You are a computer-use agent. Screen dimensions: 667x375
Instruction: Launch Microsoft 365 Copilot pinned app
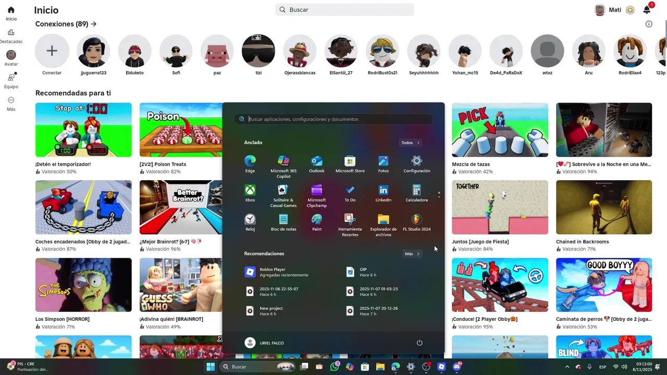point(283,167)
